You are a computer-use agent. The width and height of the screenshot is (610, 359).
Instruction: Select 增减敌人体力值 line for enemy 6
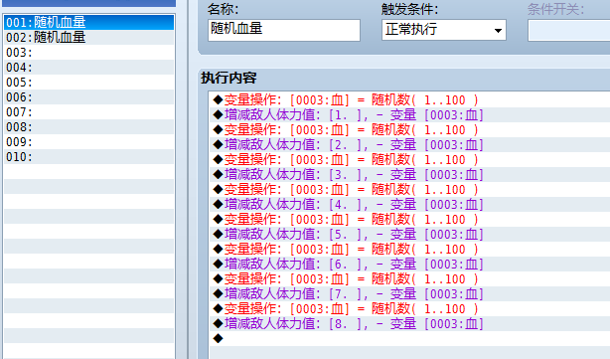[x=410, y=264]
